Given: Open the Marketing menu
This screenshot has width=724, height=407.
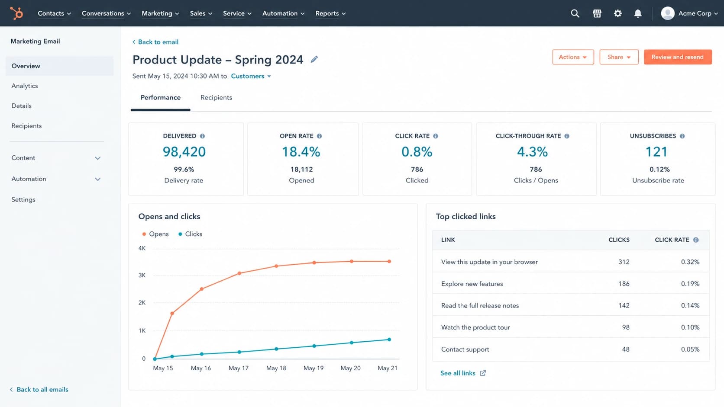Looking at the screenshot, I should pos(160,13).
